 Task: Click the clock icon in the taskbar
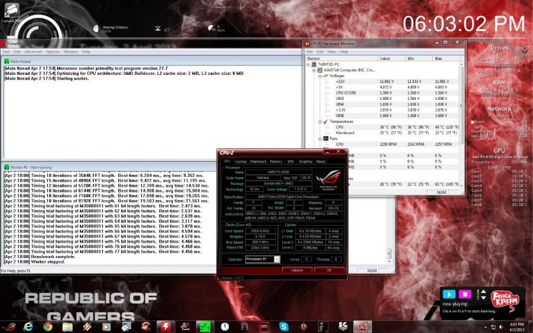click(x=224, y=326)
